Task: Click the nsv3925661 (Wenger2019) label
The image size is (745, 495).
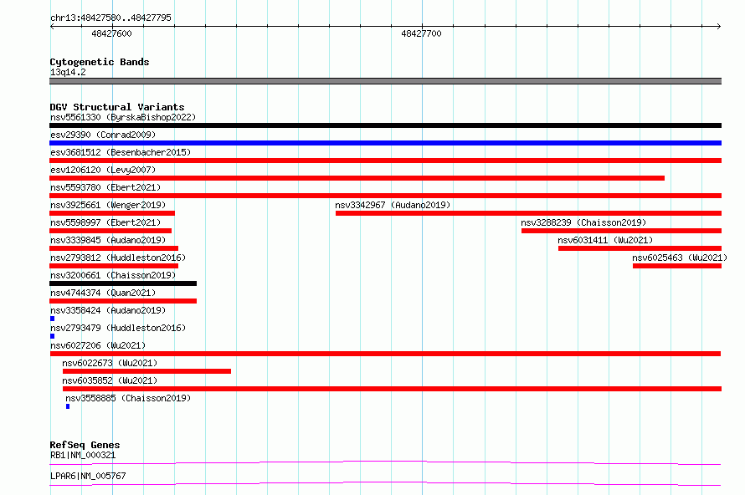Action: (x=108, y=205)
